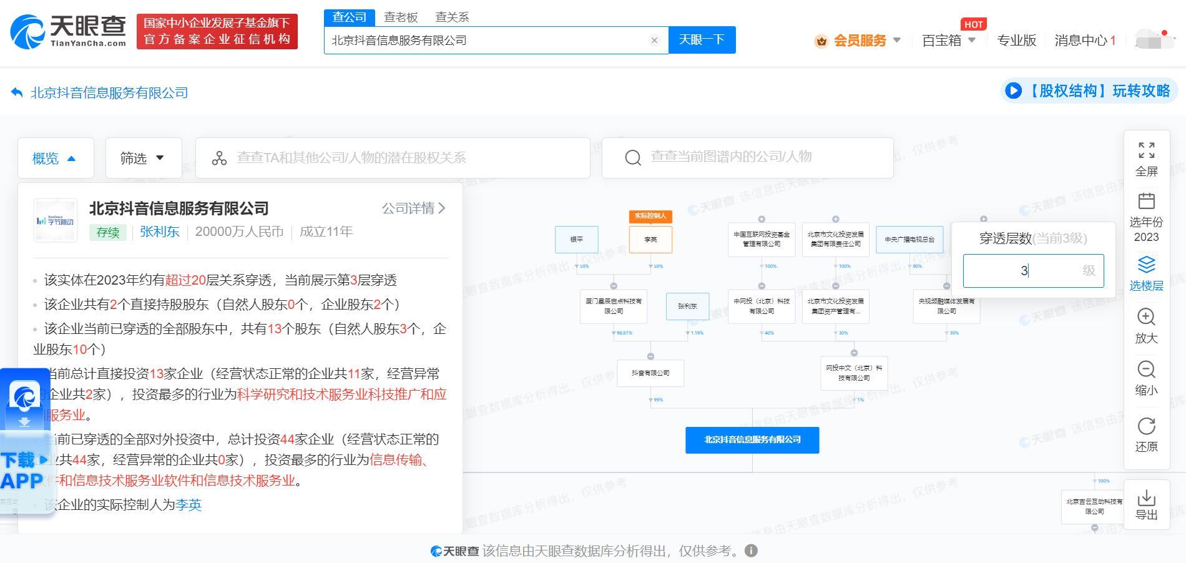This screenshot has height=563, width=1186.
Task: Open the 筛选 filter dropdown
Action: pyautogui.click(x=144, y=159)
